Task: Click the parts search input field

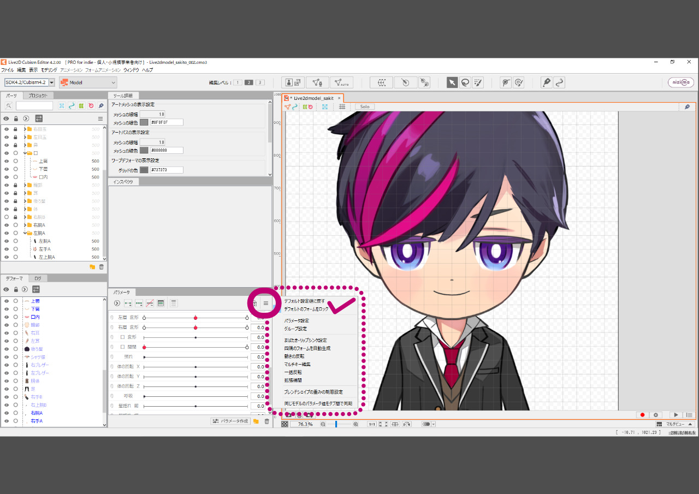Action: [34, 105]
